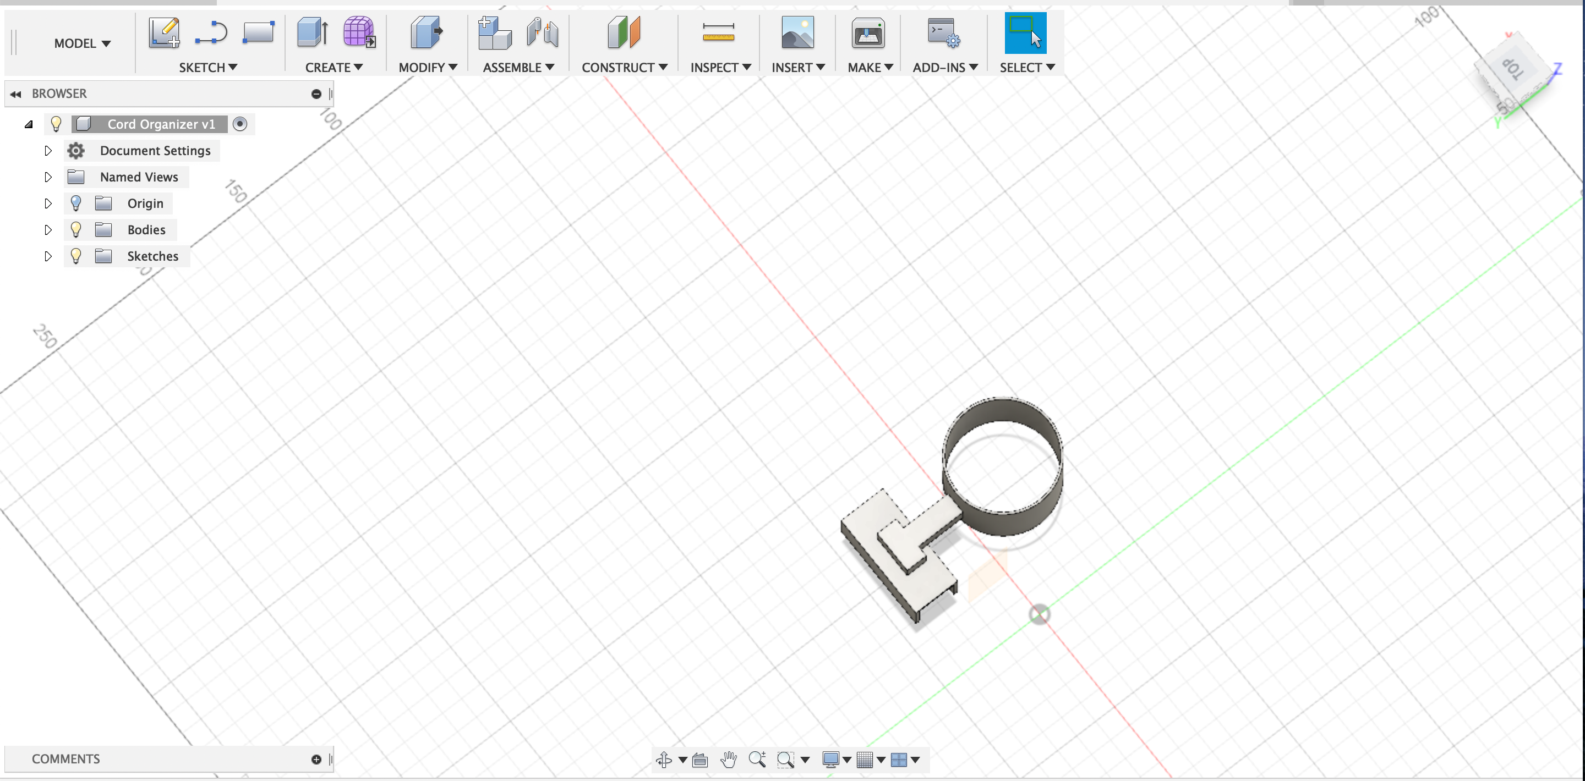Open the INSPECT menu
Image resolution: width=1585 pixels, height=781 pixels.
(720, 68)
